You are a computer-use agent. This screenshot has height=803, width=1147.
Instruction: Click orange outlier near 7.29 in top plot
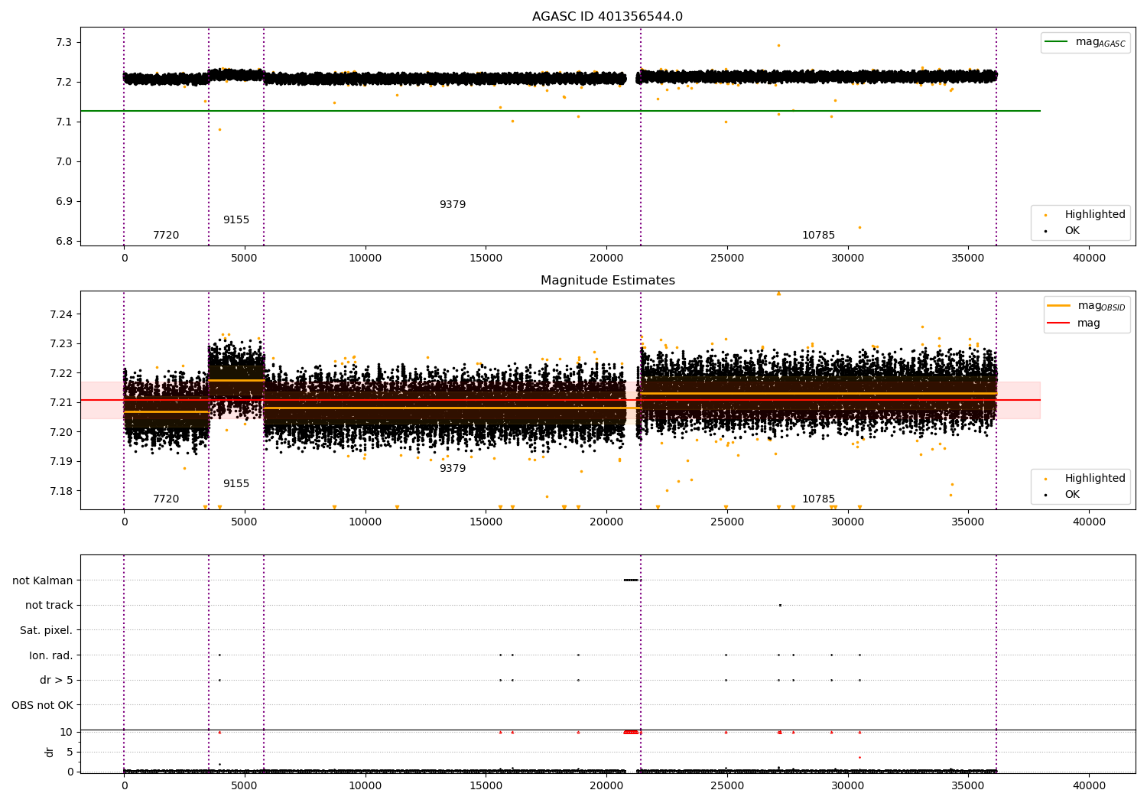click(778, 45)
